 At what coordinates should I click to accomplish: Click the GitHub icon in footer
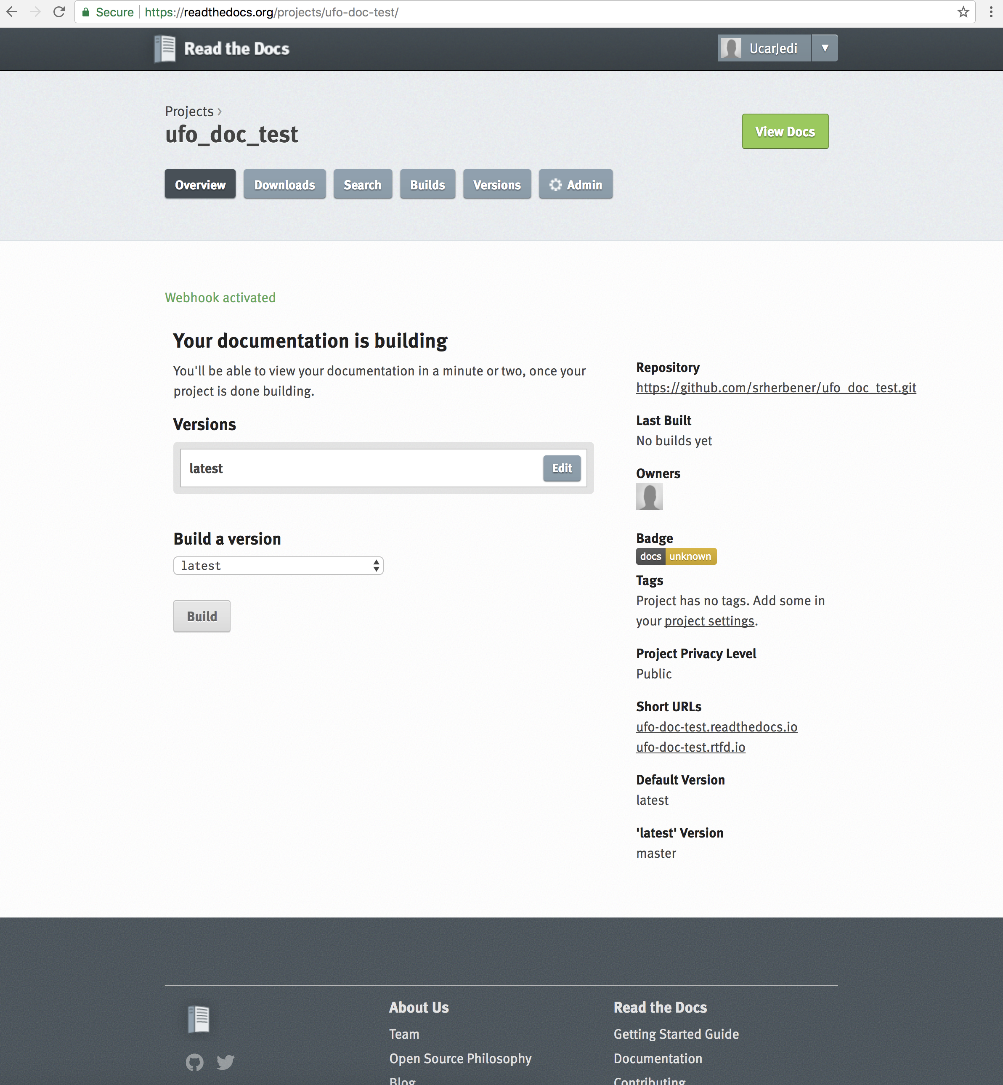194,1062
